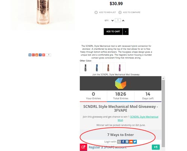The width and height of the screenshot is (187, 151).
Task: Toggle Add to Wishlist circle
Action: tap(96, 12)
